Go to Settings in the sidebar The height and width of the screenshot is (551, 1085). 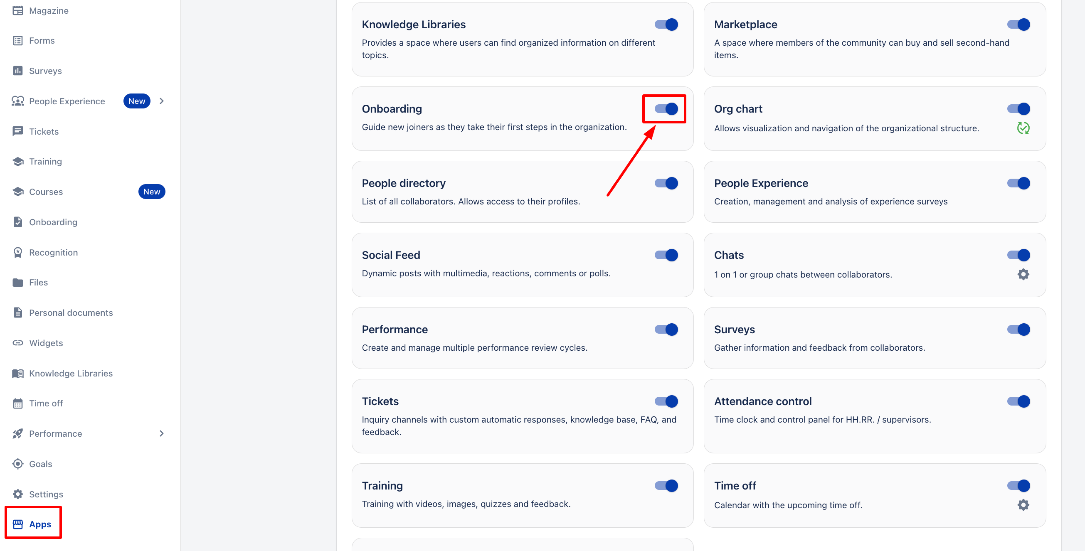[x=46, y=494]
